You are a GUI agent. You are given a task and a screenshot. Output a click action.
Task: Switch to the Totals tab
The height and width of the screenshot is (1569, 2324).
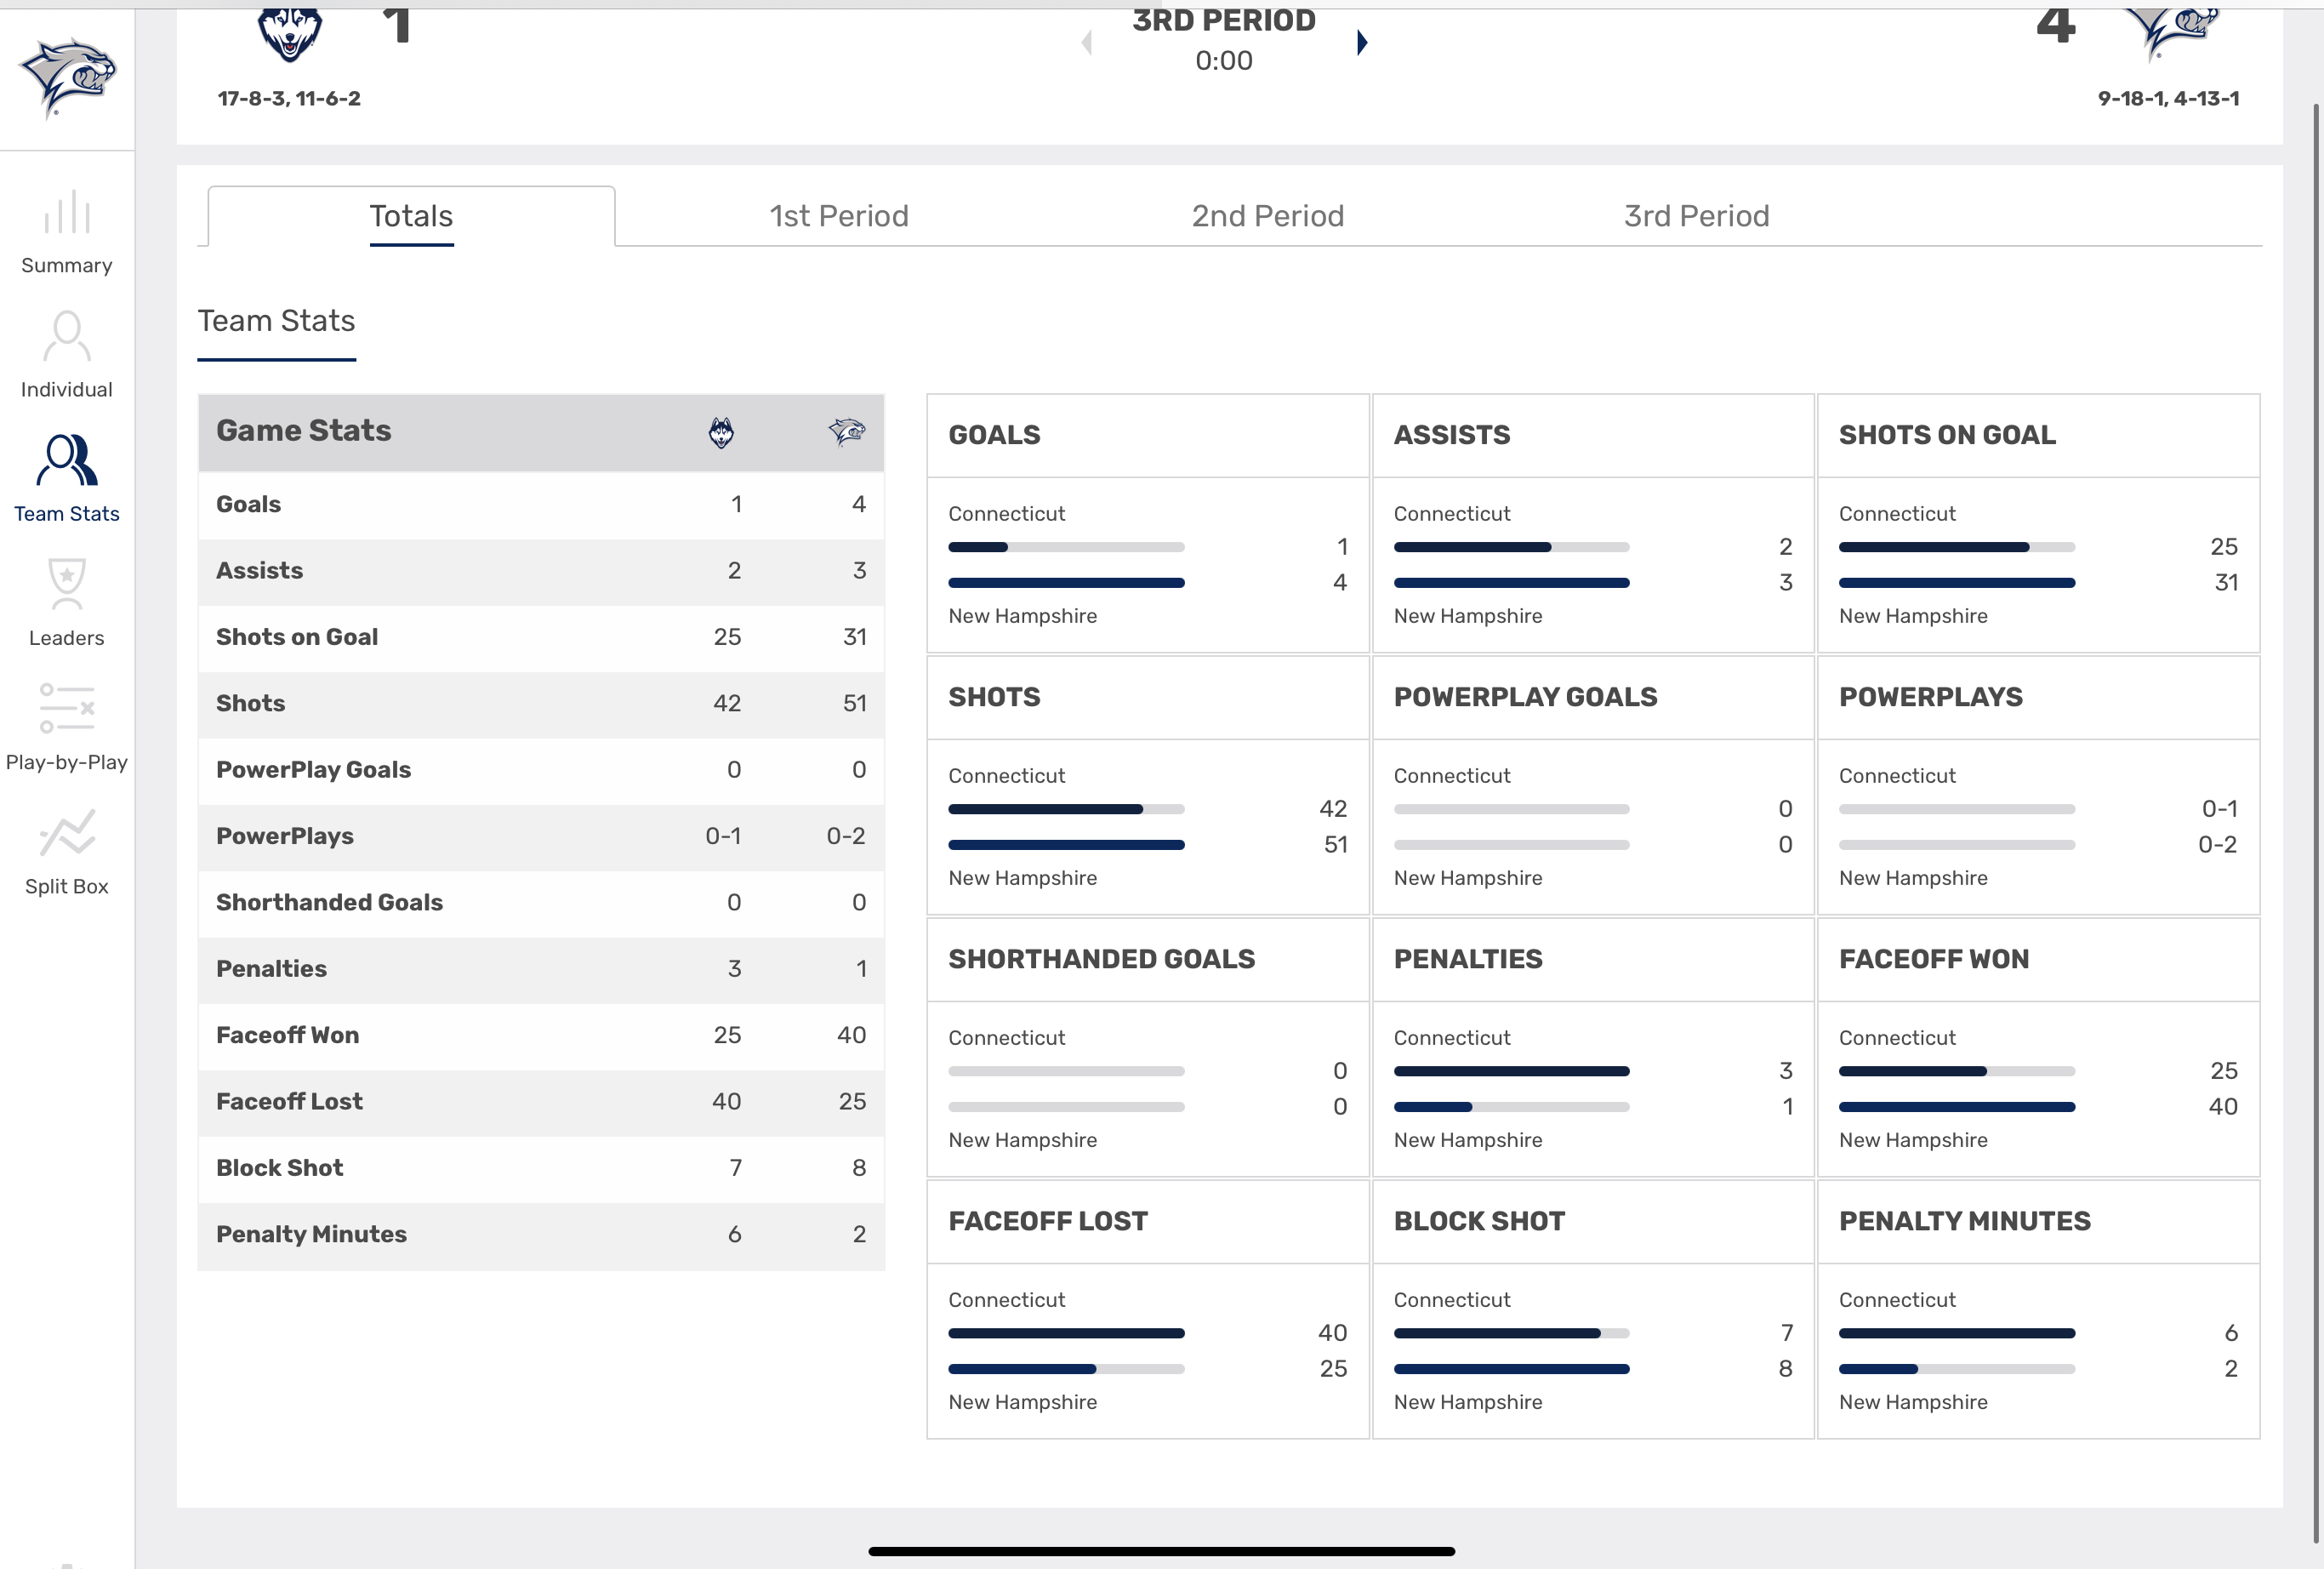coord(411,216)
